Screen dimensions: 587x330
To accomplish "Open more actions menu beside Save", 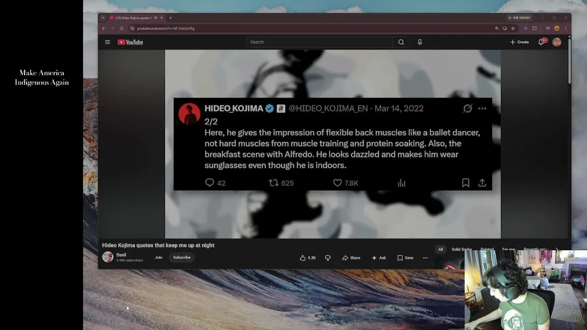I will click(425, 258).
